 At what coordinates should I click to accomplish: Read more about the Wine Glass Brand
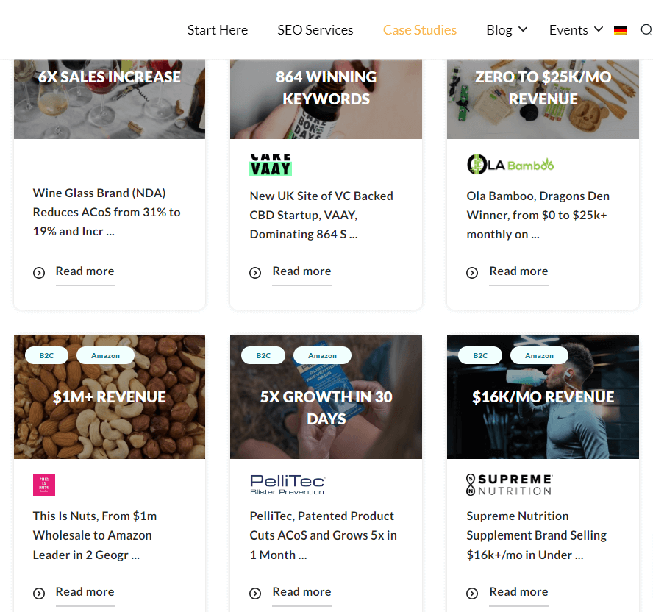pyautogui.click(x=85, y=271)
